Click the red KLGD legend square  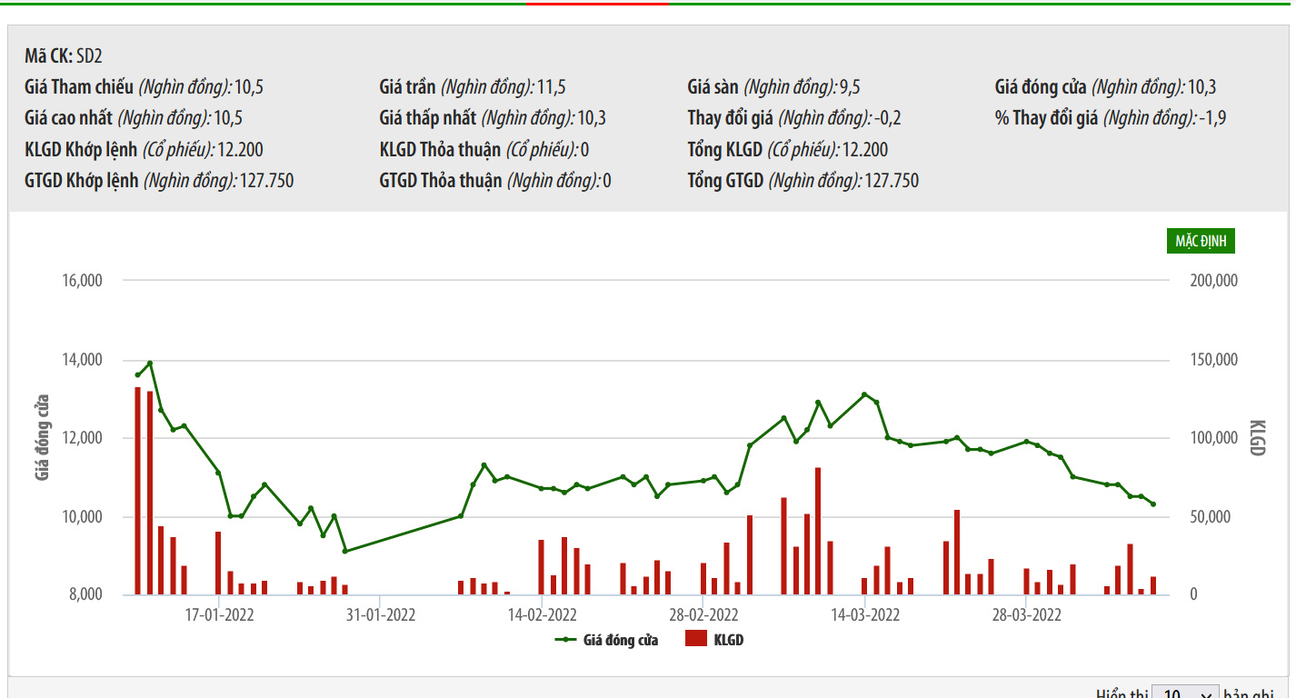(x=696, y=639)
